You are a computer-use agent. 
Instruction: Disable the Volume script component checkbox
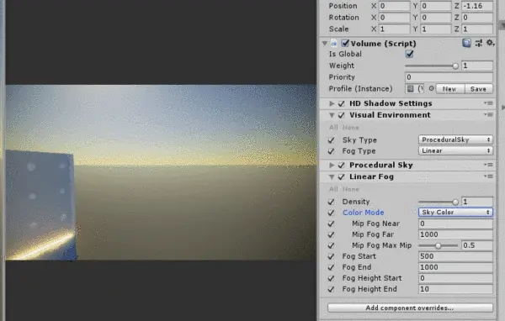(345, 43)
